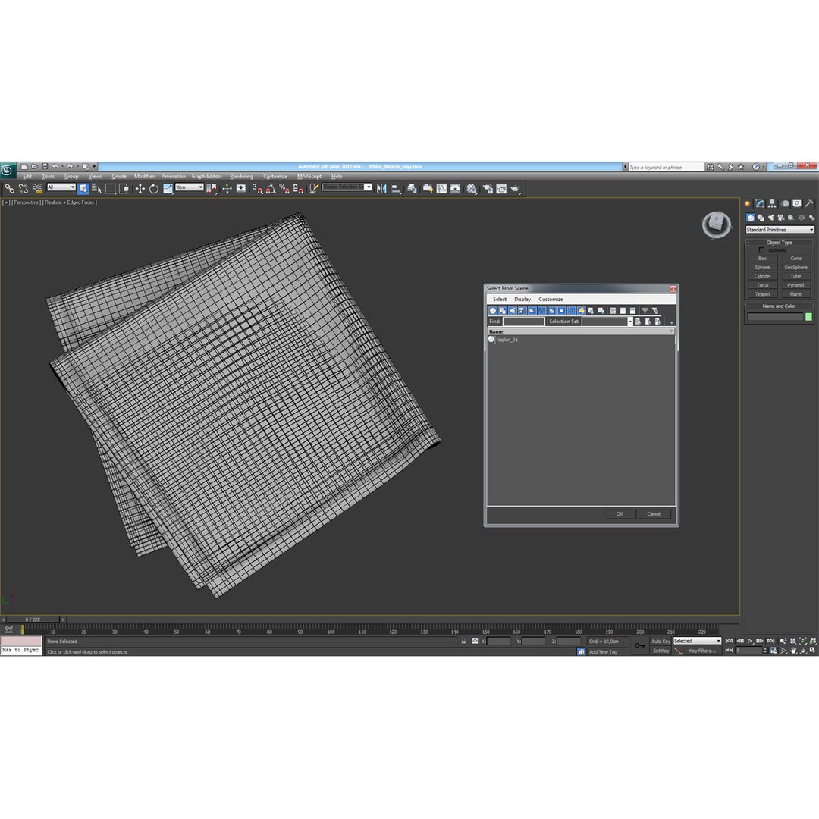Open the Utilities panel hammer icon

pyautogui.click(x=809, y=204)
